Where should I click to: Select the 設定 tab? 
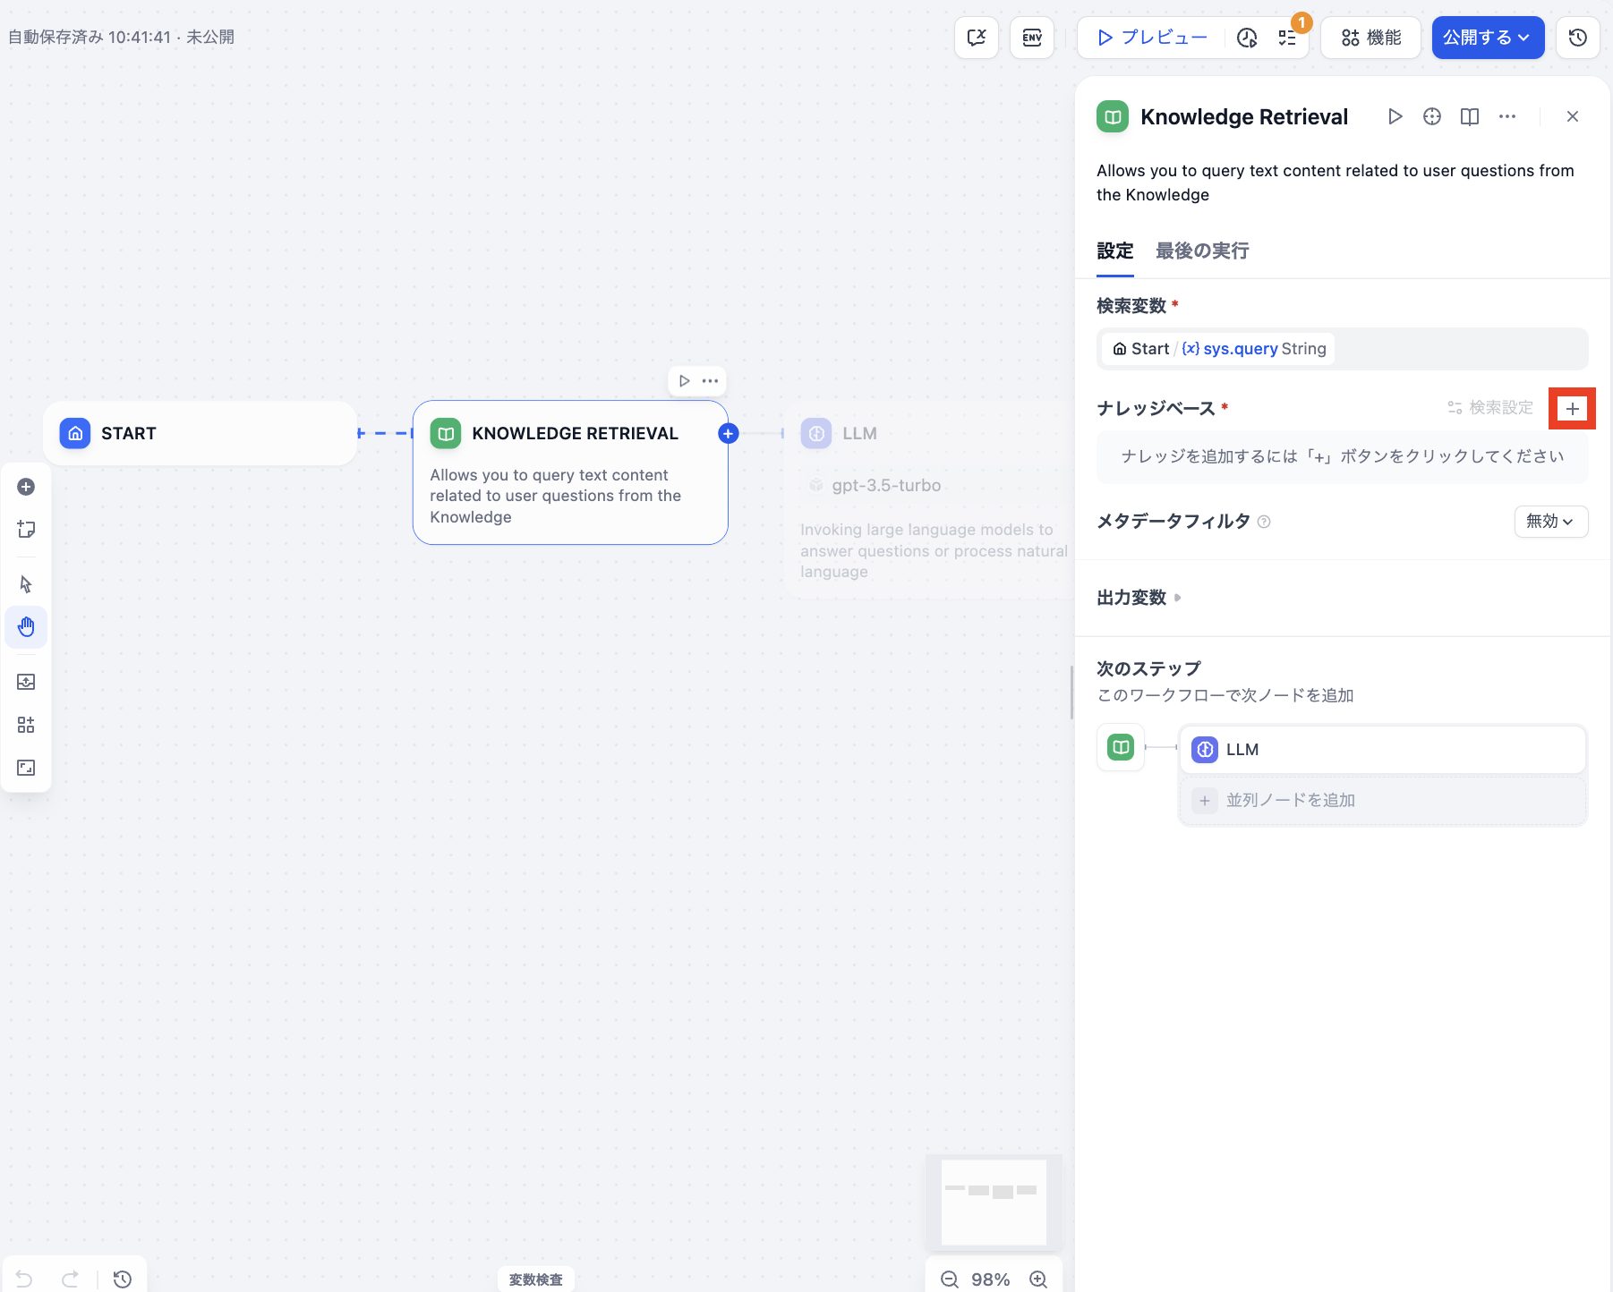pos(1114,251)
